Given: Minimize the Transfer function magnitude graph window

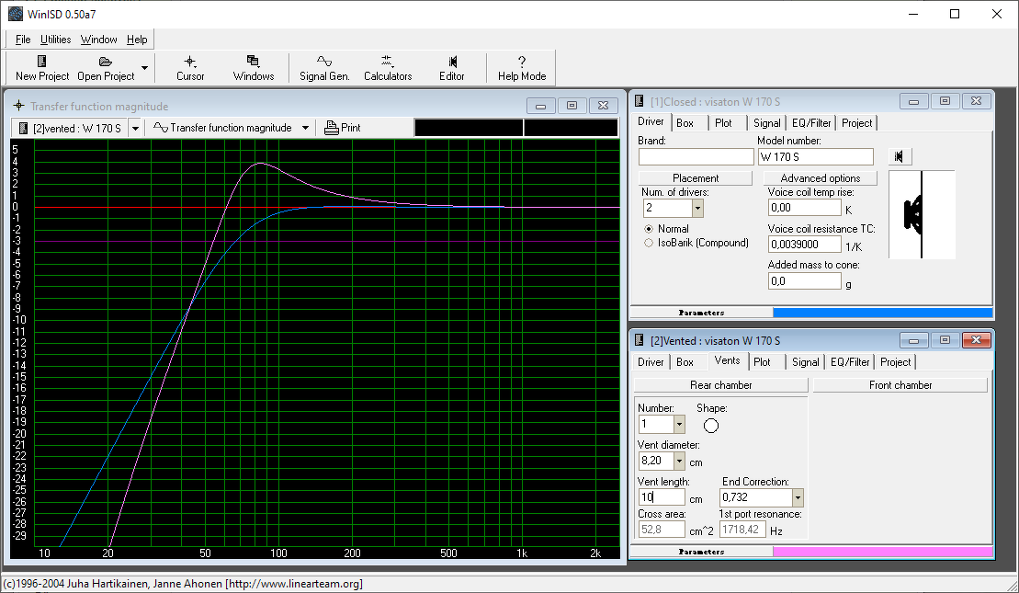Looking at the screenshot, I should click(540, 106).
